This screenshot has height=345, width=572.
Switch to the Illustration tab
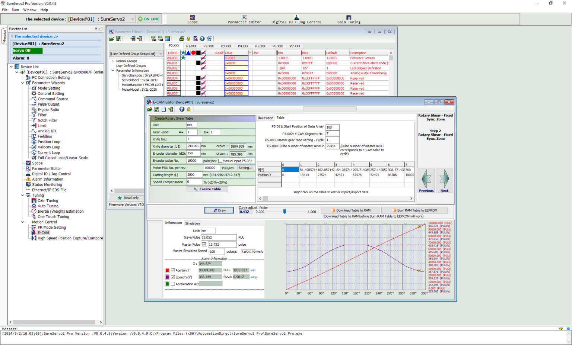click(265, 118)
